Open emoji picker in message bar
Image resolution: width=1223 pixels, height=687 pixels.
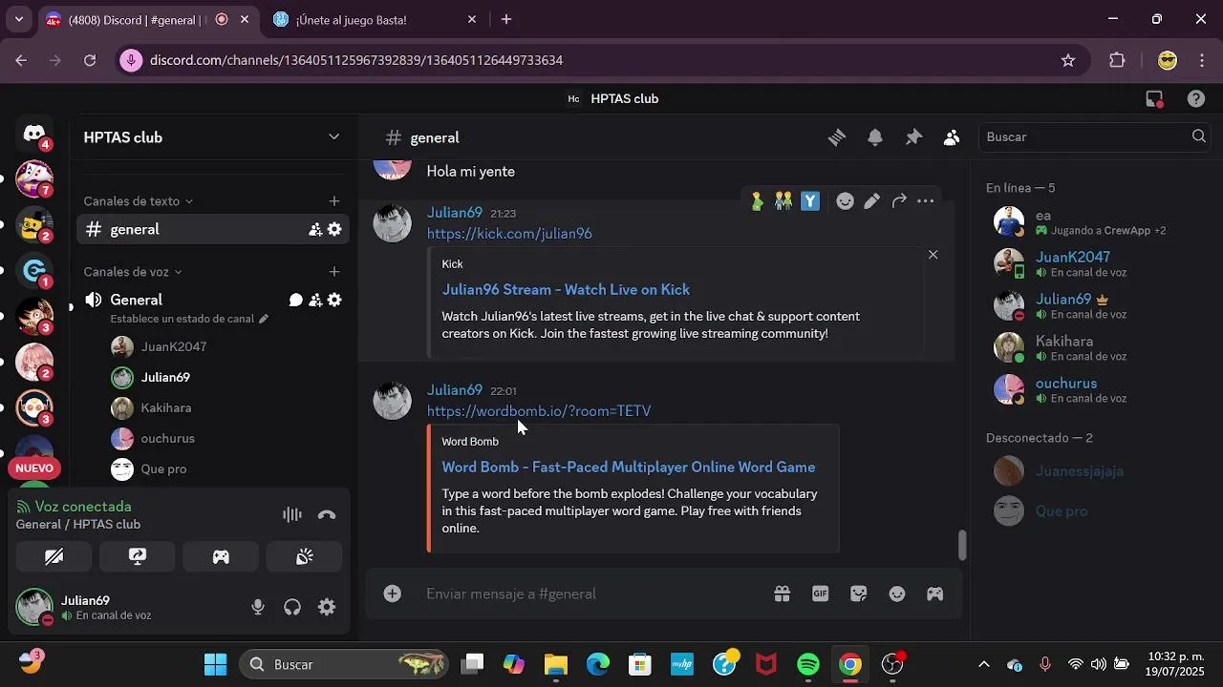point(897,593)
